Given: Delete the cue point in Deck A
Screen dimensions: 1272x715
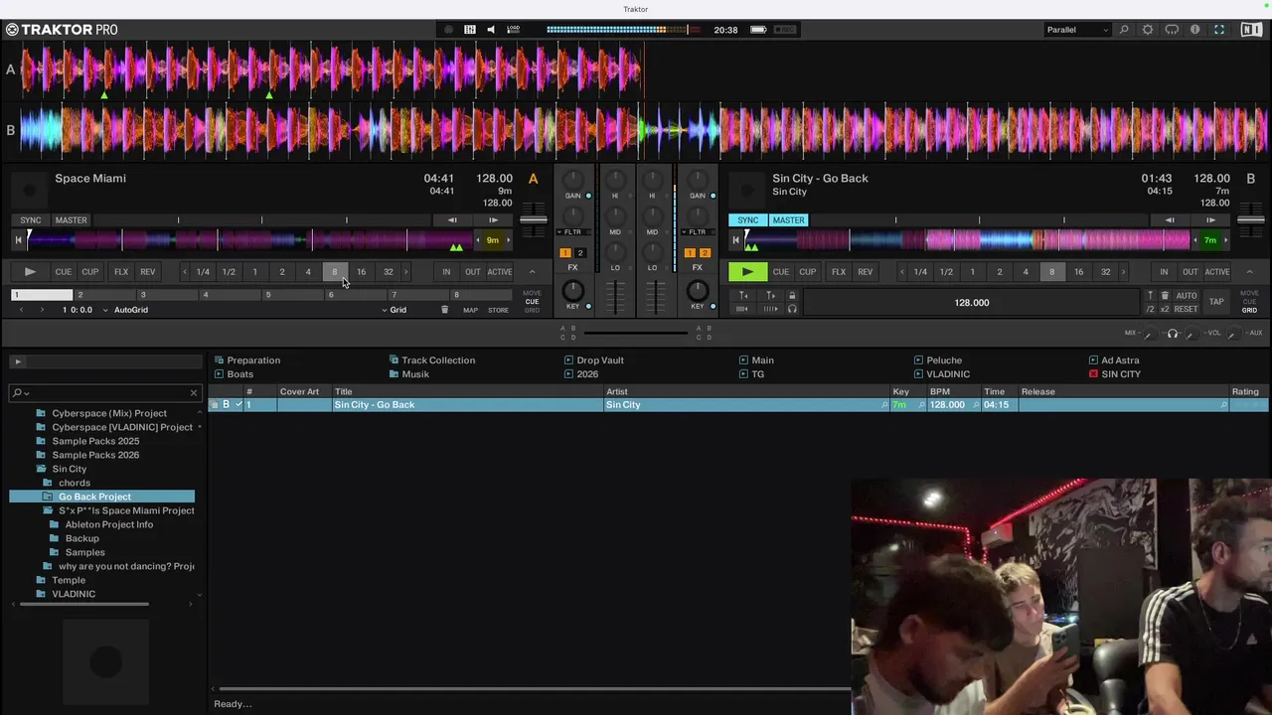Looking at the screenshot, I should pyautogui.click(x=444, y=310).
